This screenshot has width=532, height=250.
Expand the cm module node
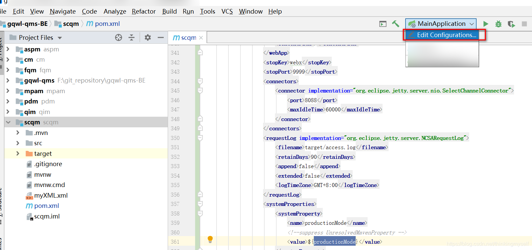(8, 59)
